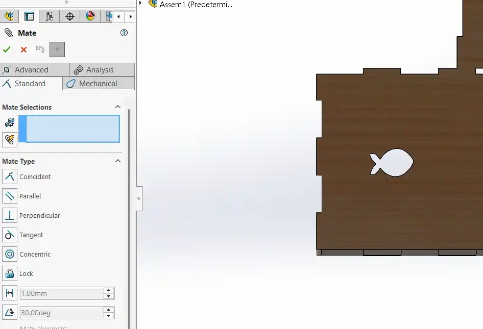Cancel the mate with red X
Screen dimensions: 483x329
(x=22, y=49)
